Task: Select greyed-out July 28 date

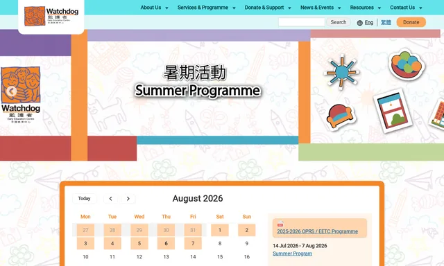Action: tap(112, 230)
